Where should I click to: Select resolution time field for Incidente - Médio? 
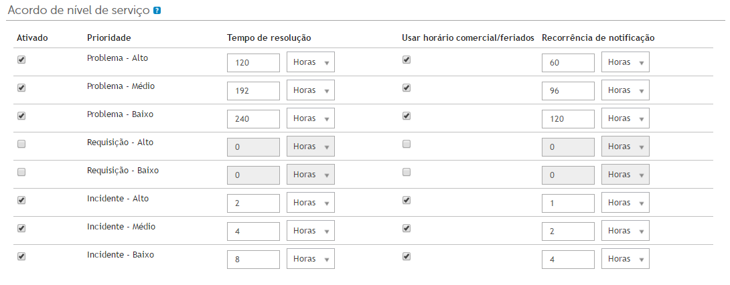pyautogui.click(x=253, y=231)
